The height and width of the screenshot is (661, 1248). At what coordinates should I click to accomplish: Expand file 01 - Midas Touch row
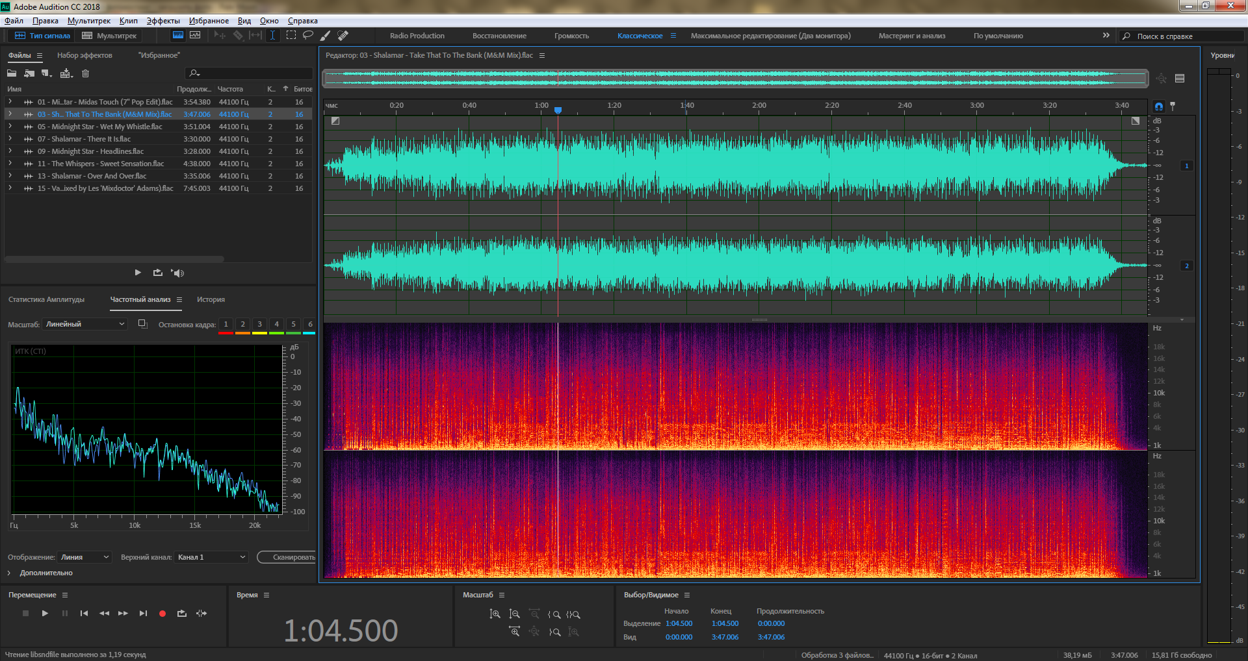point(10,102)
